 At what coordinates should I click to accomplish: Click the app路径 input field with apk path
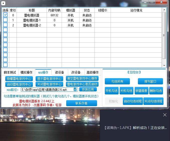pyautogui.click(x=49, y=90)
